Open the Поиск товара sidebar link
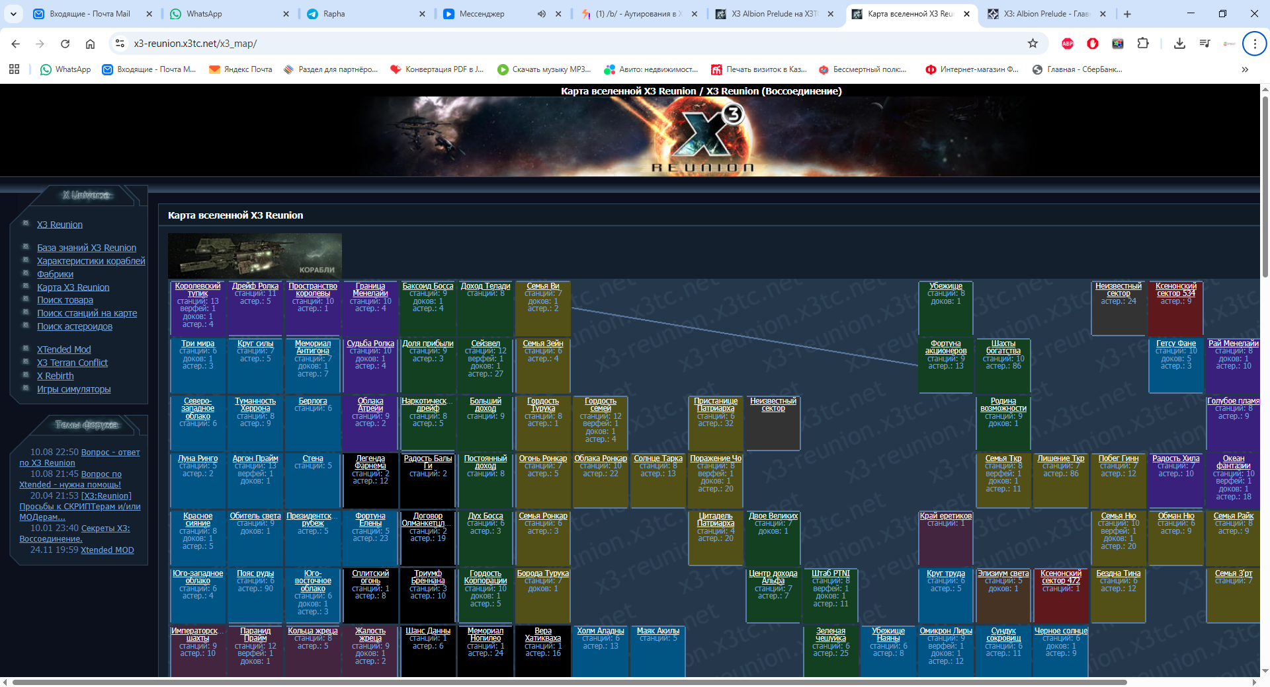This screenshot has height=687, width=1270. point(65,300)
